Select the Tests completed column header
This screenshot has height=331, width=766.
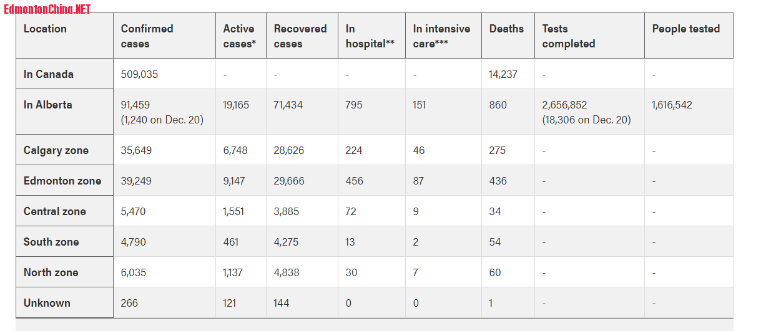[x=568, y=36]
